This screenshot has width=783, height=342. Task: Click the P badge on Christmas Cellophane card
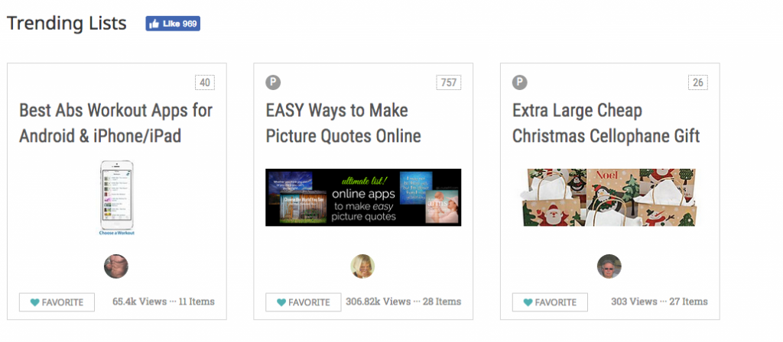click(520, 82)
